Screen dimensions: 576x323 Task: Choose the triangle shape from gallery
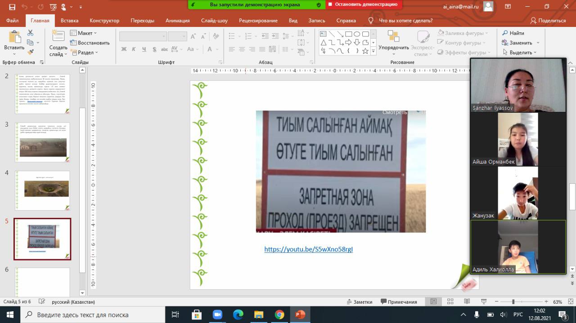pyautogui.click(x=323, y=43)
